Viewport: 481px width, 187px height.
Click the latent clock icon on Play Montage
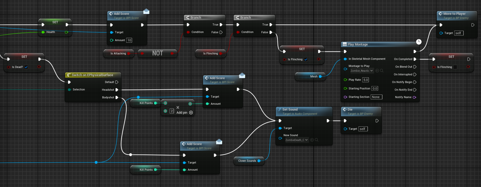(x=419, y=42)
